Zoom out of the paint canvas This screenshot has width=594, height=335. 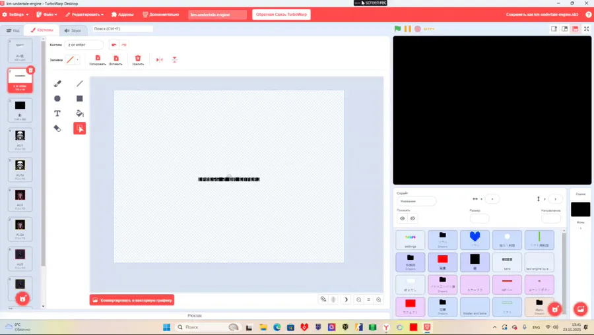click(358, 300)
